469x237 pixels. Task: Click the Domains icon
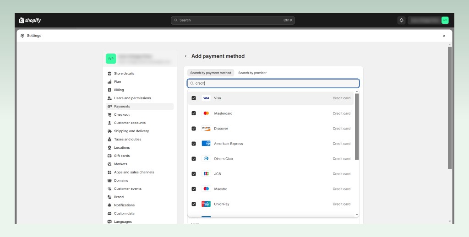[x=109, y=181]
